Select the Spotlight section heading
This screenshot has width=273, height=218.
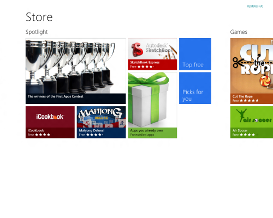(37, 32)
